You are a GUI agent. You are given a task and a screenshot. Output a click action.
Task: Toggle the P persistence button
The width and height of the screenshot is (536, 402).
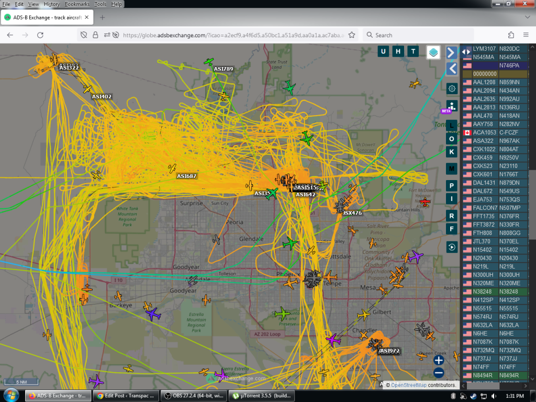[452, 186]
